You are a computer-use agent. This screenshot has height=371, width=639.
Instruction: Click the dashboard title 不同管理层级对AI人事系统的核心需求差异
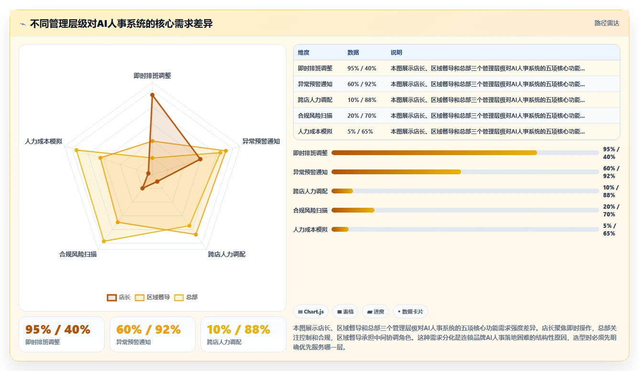coord(121,24)
